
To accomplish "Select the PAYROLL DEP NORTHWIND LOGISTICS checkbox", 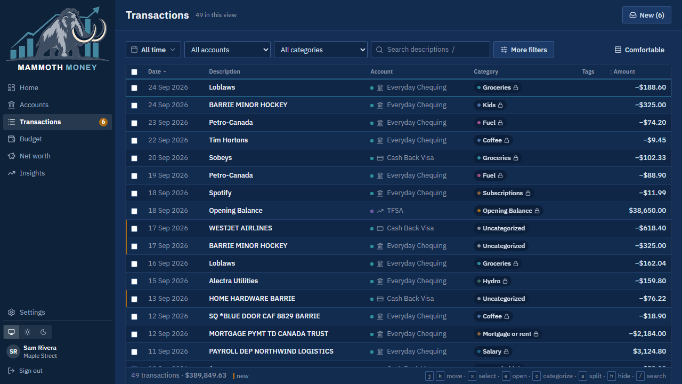I will (134, 351).
